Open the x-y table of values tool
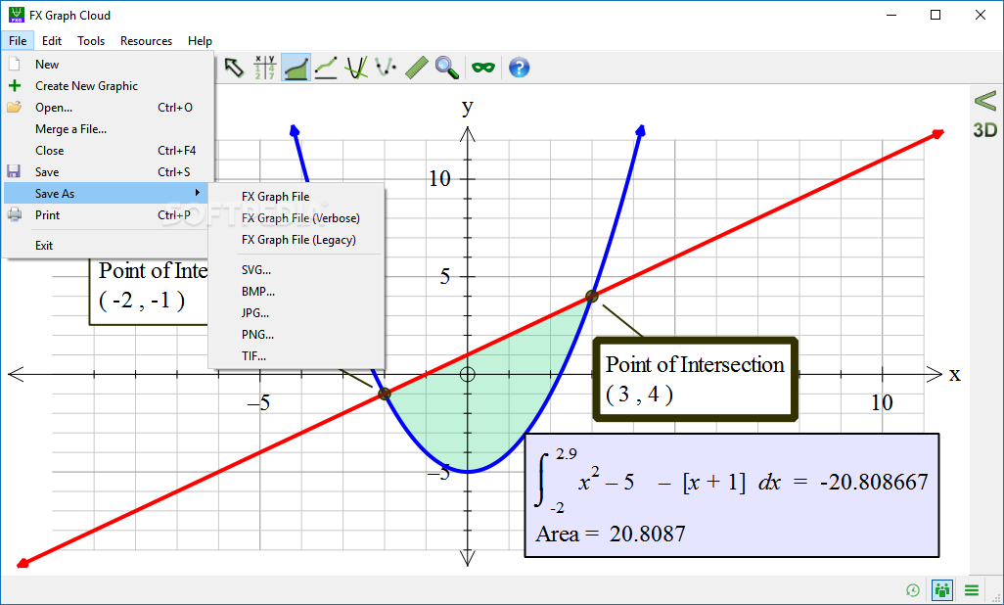This screenshot has height=605, width=1004. point(264,68)
